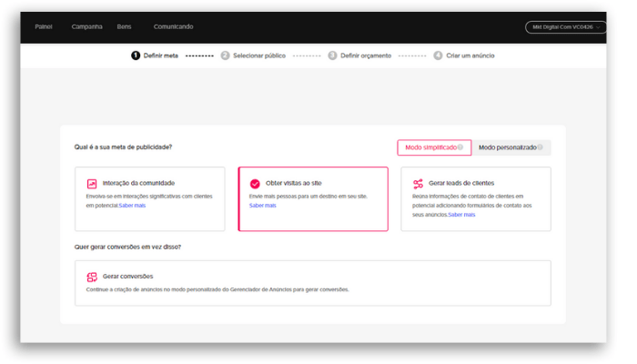Image resolution: width=637 pixels, height=364 pixels.
Task: Click step 2 circle Selecionar público
Action: [x=225, y=56]
